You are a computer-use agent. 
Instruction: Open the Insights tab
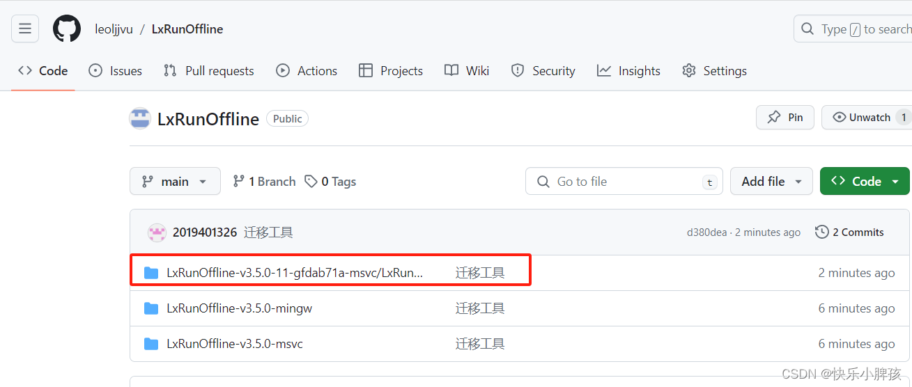click(628, 70)
